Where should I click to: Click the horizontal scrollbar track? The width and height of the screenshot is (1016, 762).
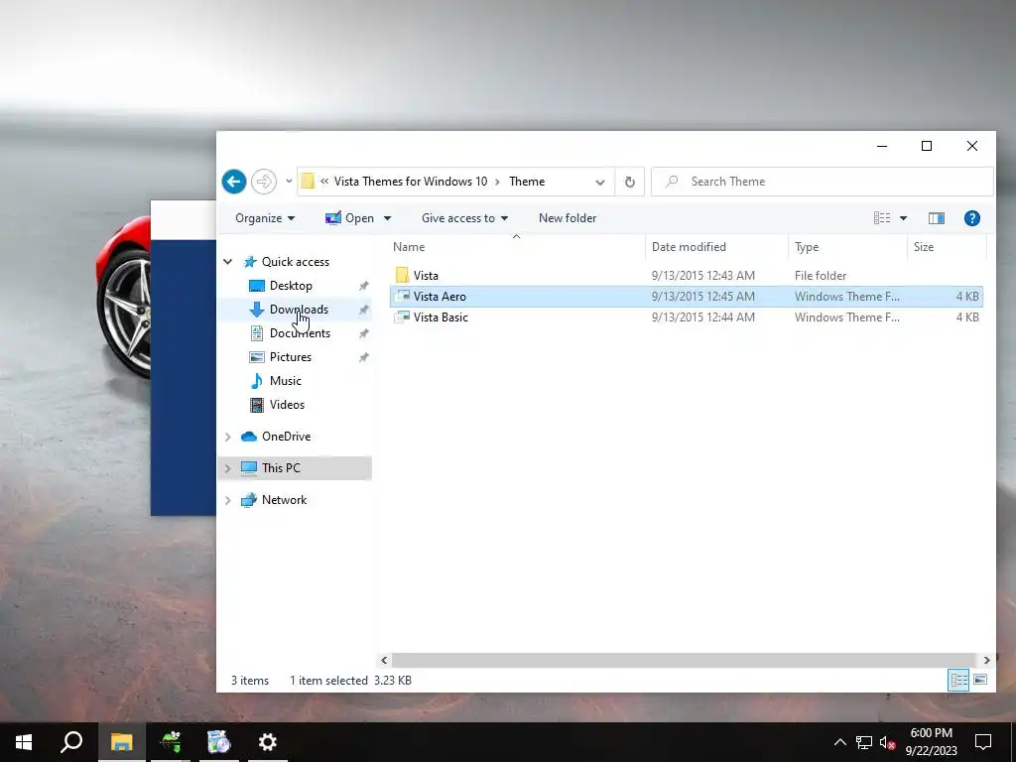685,660
